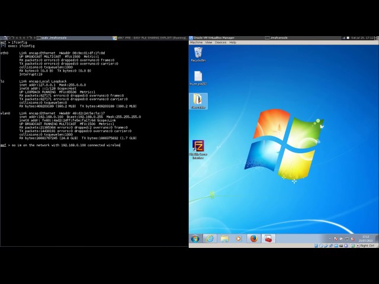Click the 'exec: ifconfig' line in the terminal

tap(18, 46)
